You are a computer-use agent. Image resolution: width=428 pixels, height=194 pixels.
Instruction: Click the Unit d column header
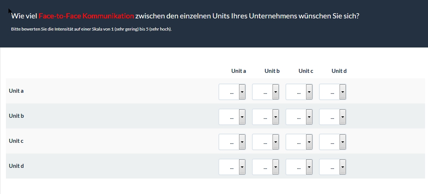339,71
